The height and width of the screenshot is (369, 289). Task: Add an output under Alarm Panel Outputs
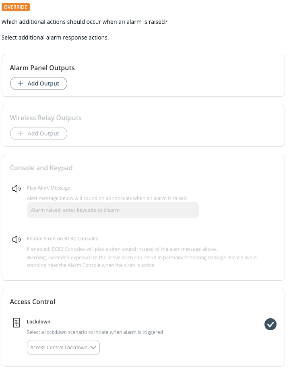[39, 83]
